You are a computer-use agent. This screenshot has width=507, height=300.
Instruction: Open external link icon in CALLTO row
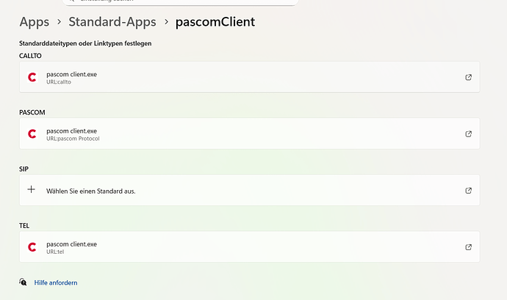(x=468, y=77)
